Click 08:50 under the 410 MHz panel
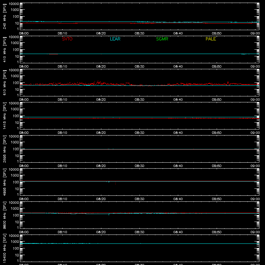Screen dimensions: 265x265 [217, 67]
